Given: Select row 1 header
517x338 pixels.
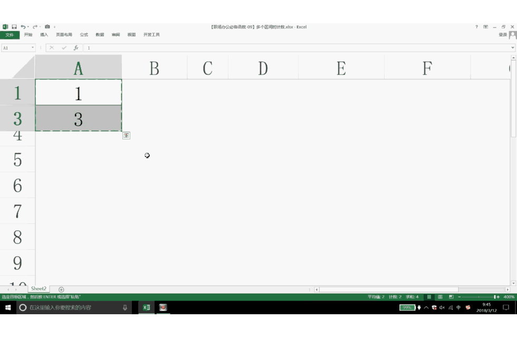Looking at the screenshot, I should click(x=17, y=92).
